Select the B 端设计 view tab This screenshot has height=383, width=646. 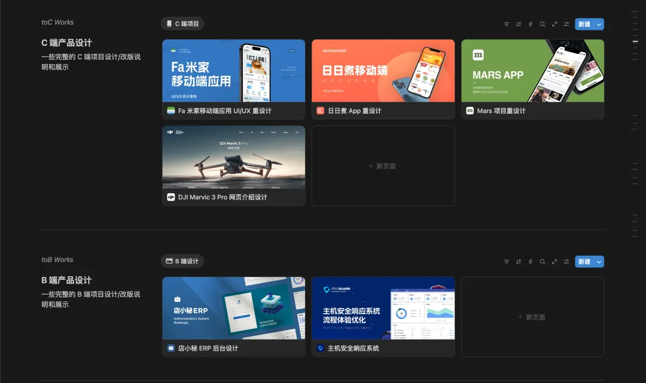pos(182,262)
